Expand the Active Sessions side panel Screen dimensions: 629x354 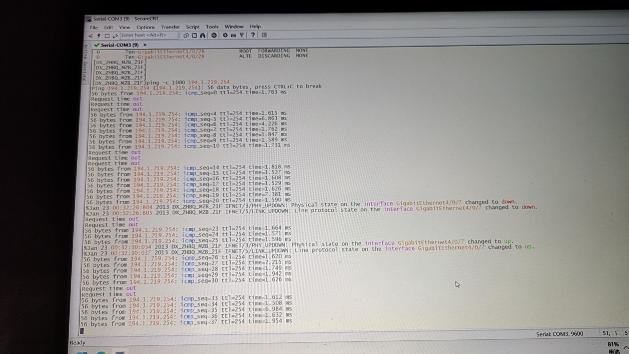pos(86,62)
